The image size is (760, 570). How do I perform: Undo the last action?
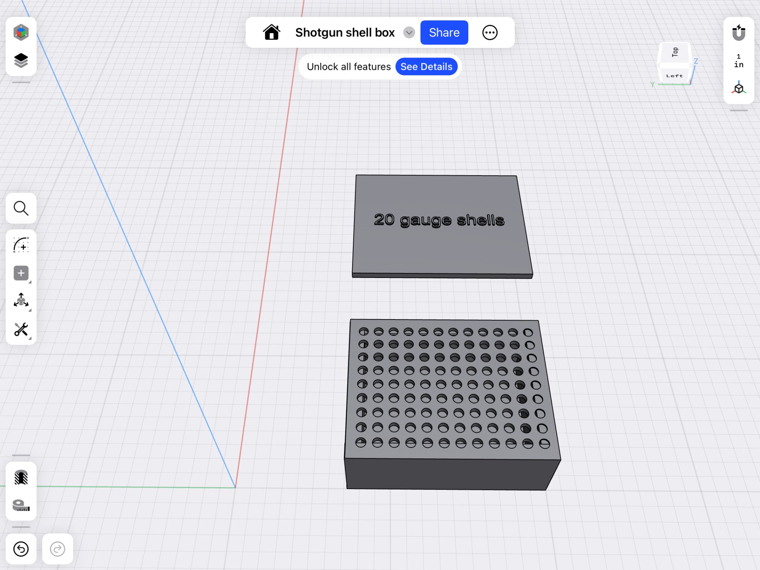pos(21,549)
